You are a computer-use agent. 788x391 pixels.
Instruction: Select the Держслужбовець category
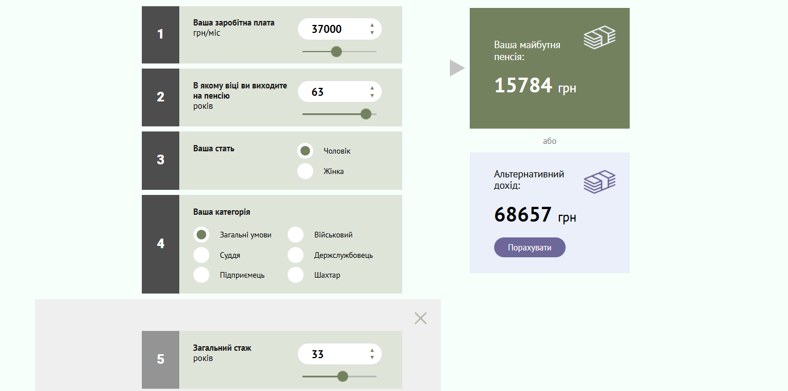(296, 255)
